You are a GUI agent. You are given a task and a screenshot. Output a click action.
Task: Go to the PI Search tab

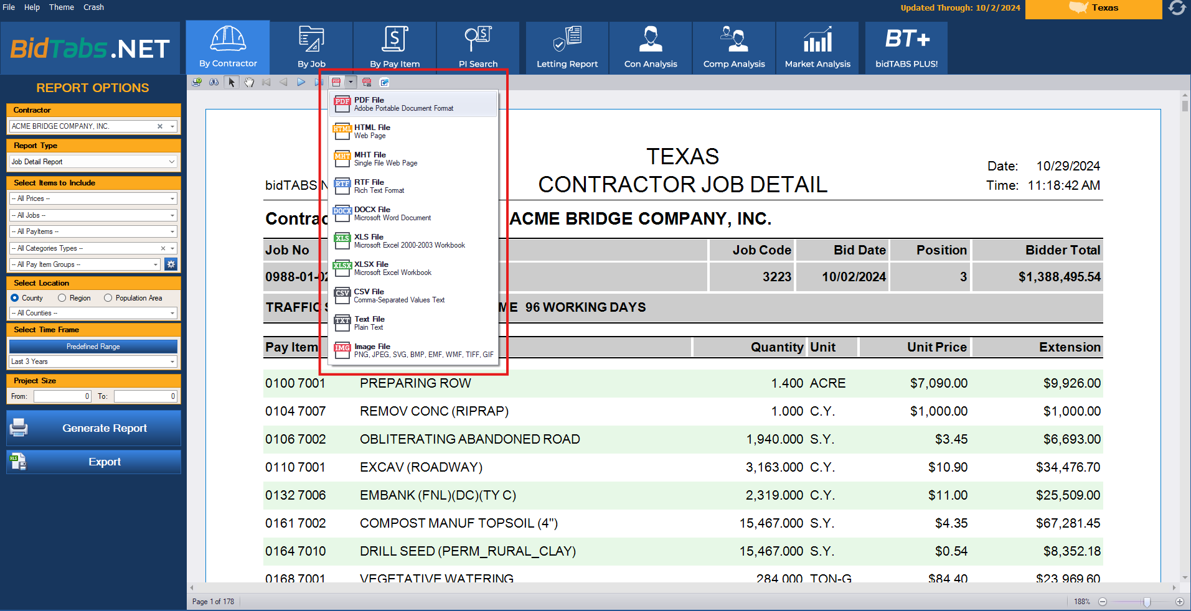pyautogui.click(x=478, y=47)
